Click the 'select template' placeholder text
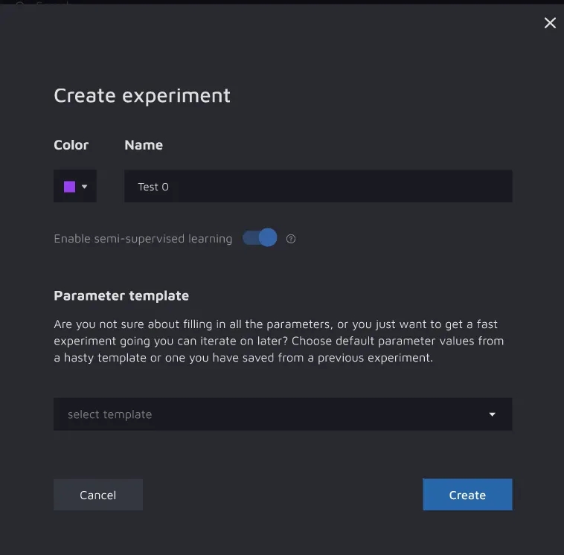This screenshot has width=564, height=555. tap(109, 414)
